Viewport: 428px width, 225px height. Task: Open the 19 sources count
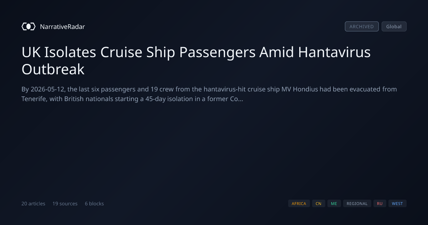[x=65, y=204]
